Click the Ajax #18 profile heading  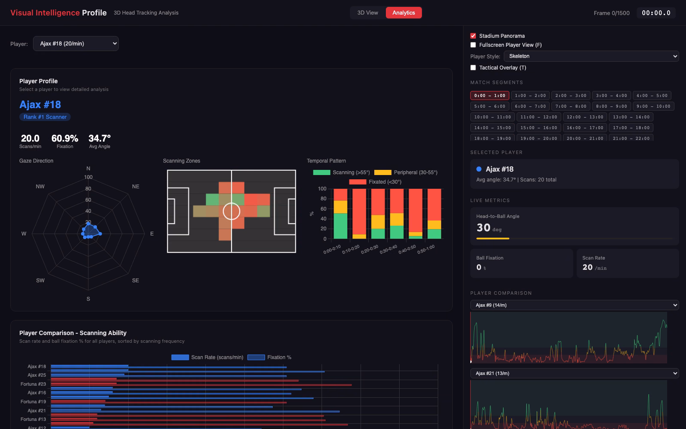tap(40, 105)
